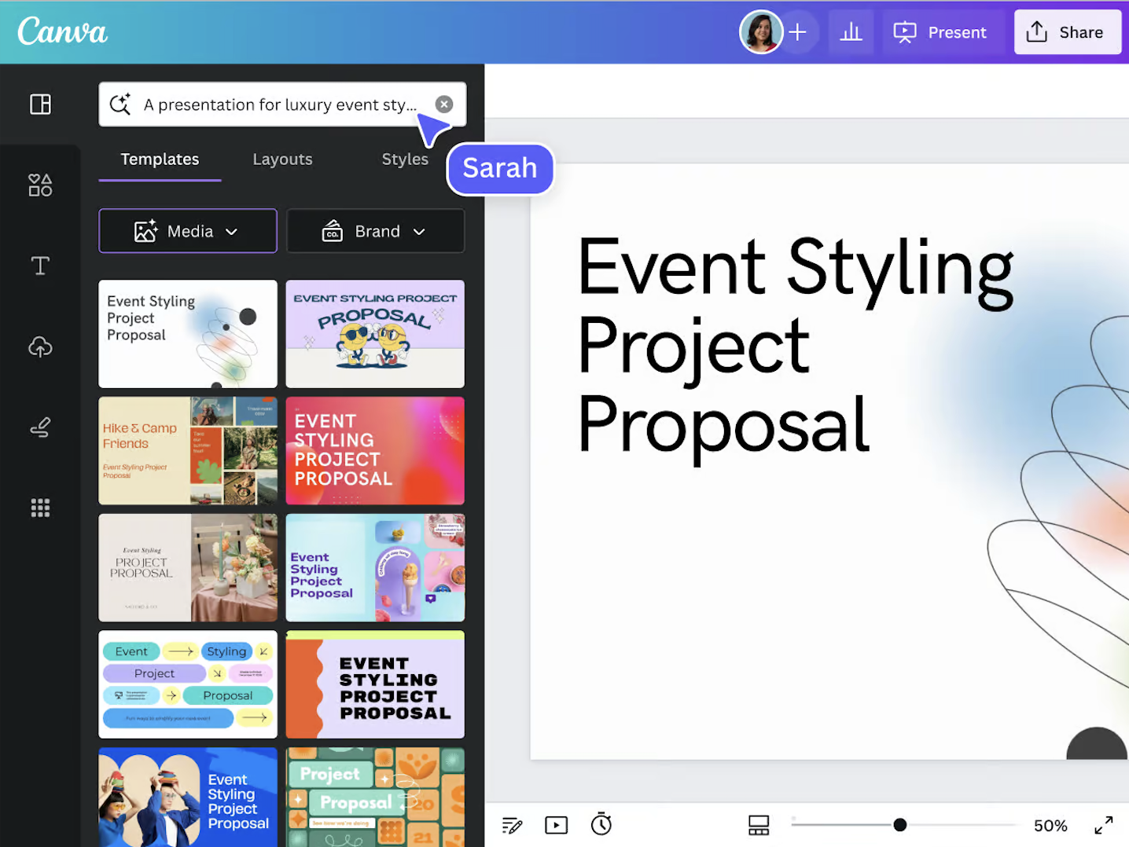Open the Uploads cloud icon
Image resolution: width=1129 pixels, height=847 pixels.
(x=40, y=346)
